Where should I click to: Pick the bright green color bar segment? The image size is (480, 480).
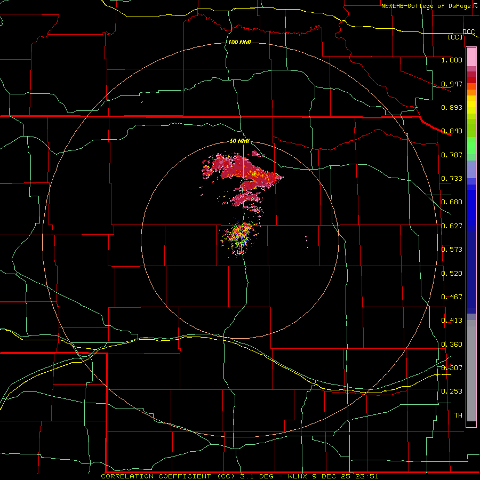point(471,146)
